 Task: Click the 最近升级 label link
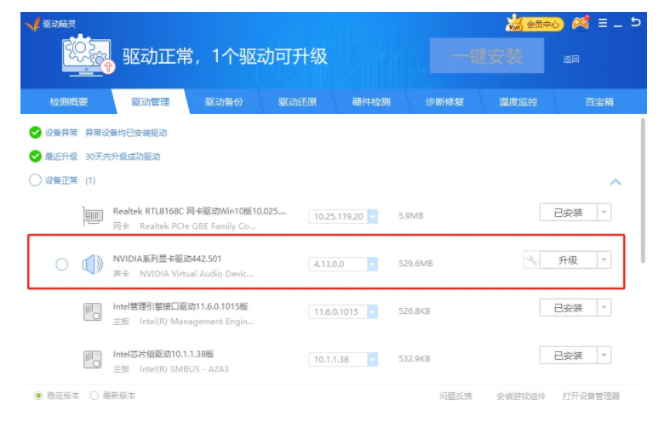pos(61,157)
